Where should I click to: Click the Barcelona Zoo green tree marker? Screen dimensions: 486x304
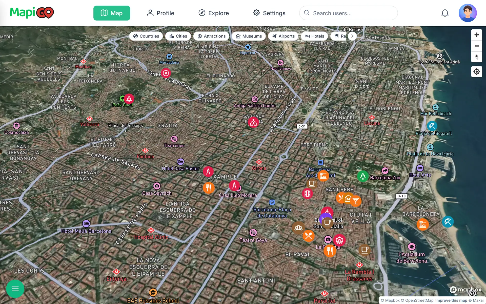click(x=363, y=176)
